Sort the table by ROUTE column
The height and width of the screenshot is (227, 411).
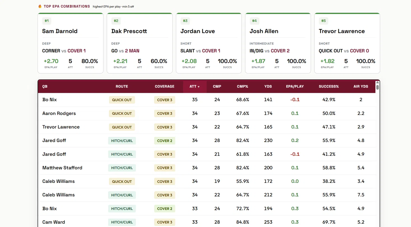click(122, 86)
